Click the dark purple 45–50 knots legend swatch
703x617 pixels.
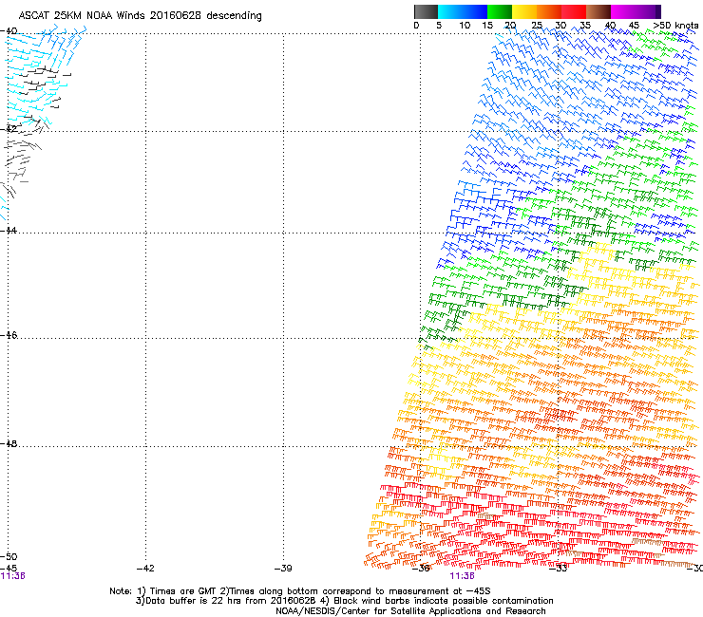point(648,11)
